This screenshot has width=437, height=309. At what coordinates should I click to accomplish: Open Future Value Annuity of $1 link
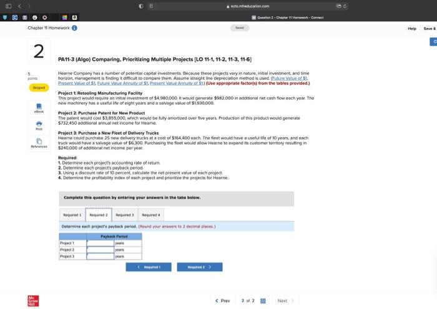click(122, 83)
